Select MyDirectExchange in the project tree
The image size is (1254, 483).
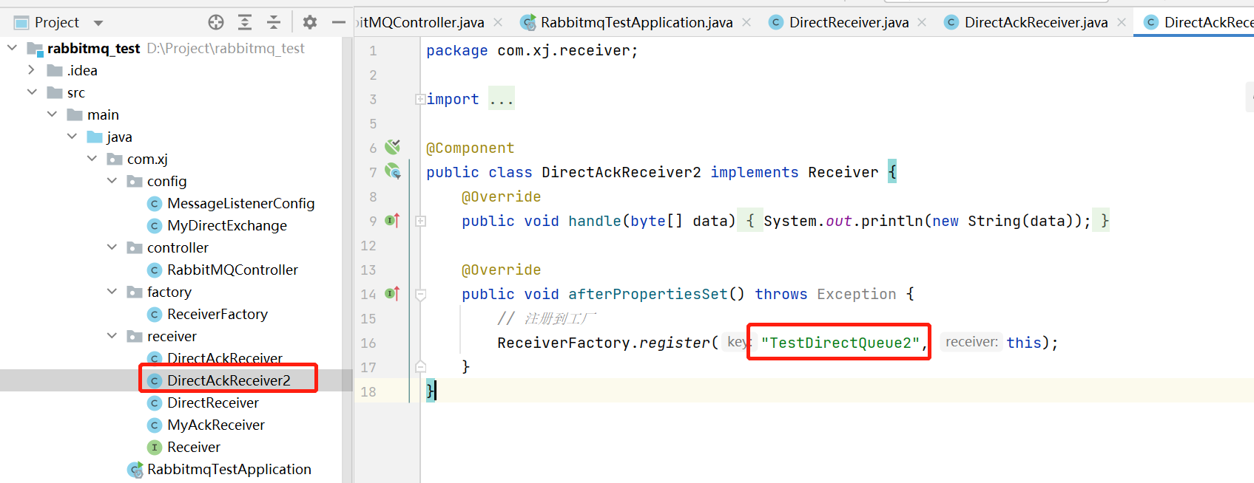pyautogui.click(x=226, y=225)
